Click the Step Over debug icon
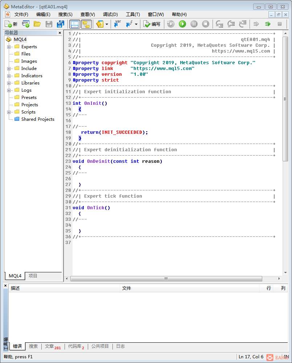 (x=231, y=24)
